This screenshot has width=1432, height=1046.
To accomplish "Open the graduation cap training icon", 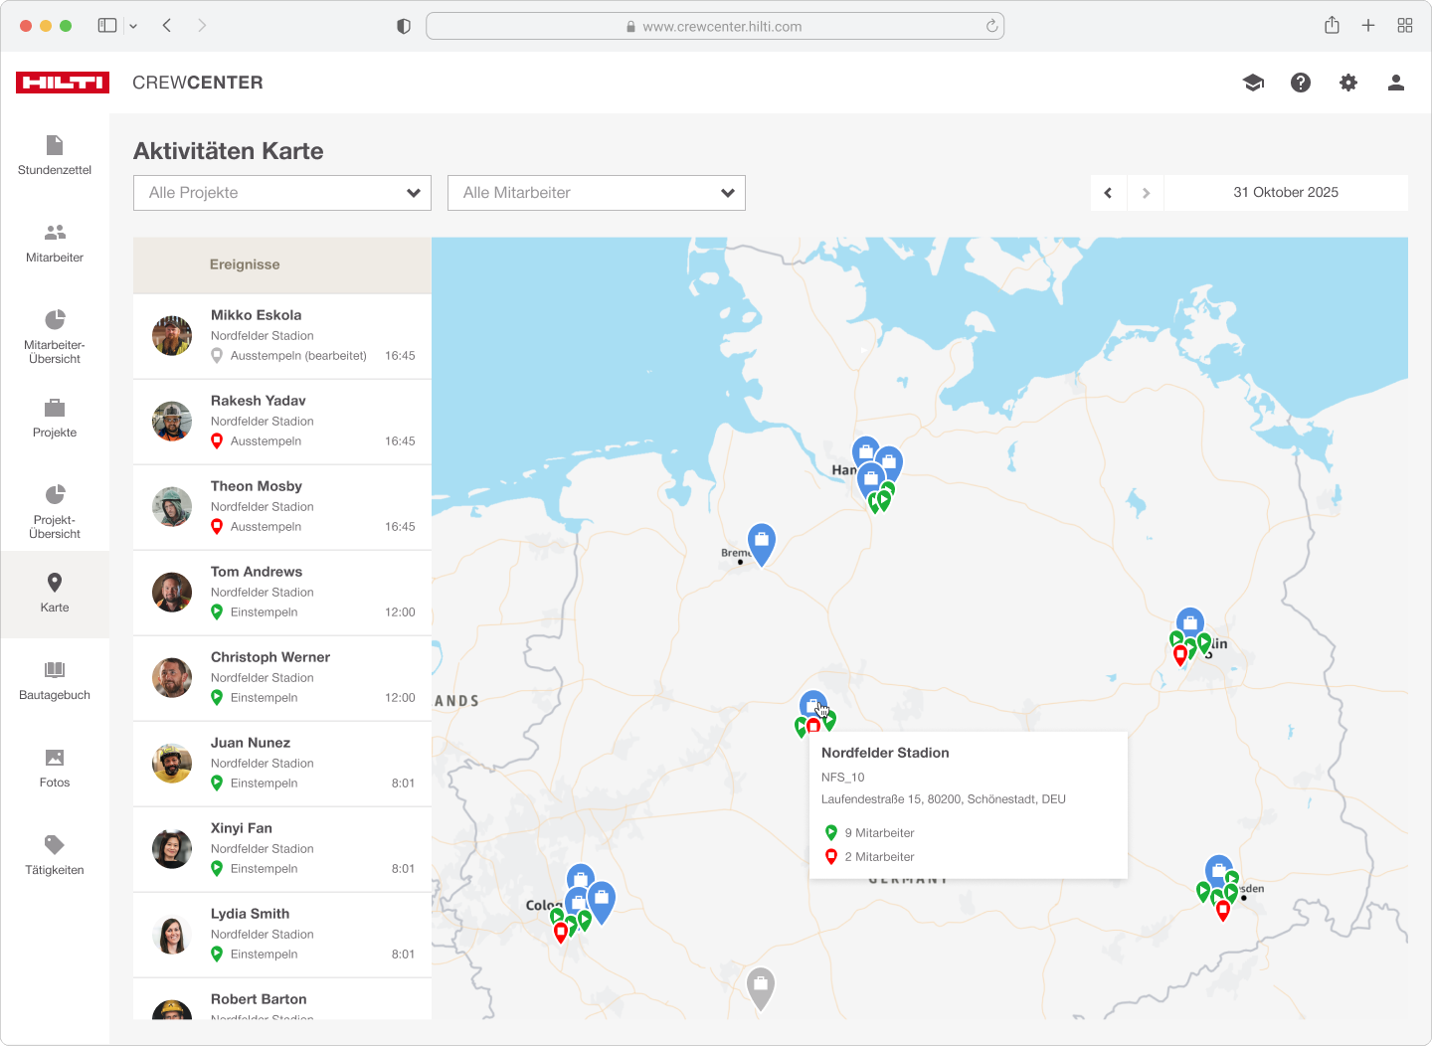I will (1253, 83).
